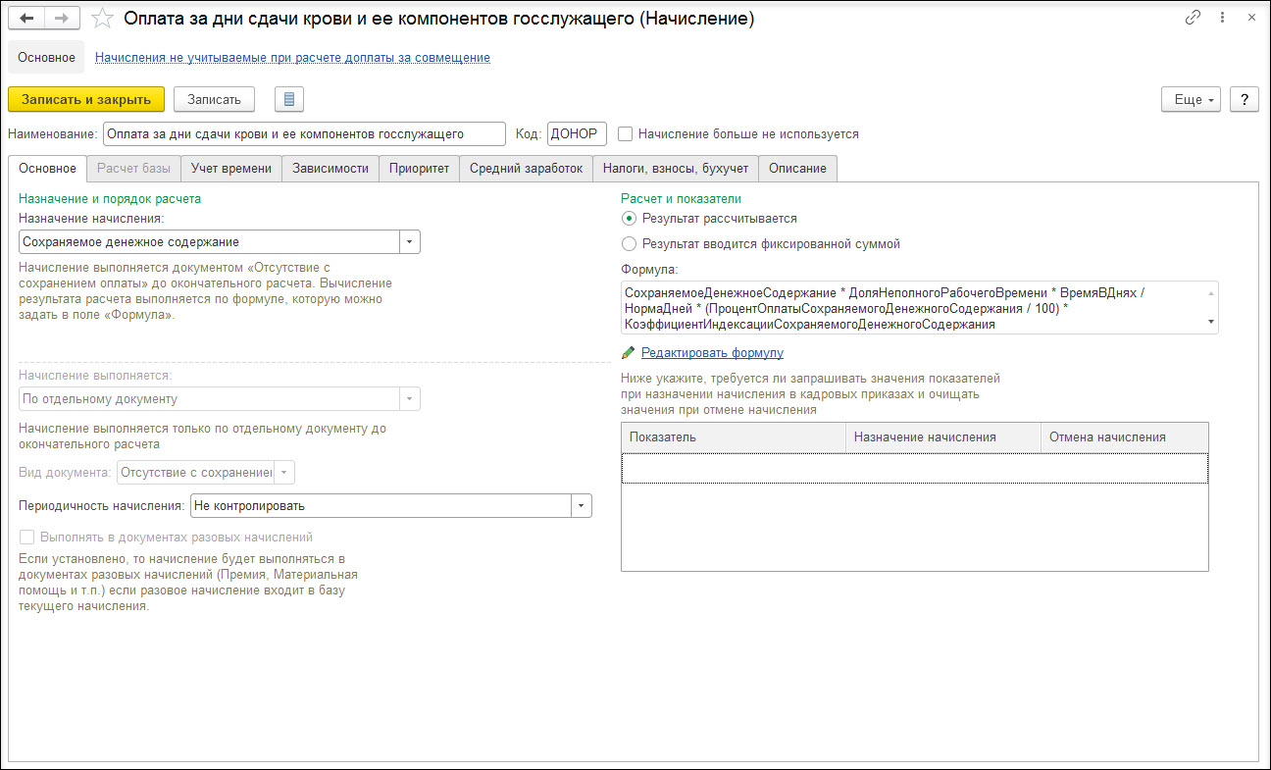The image size is (1271, 770).
Task: Open the 'Описание' tab
Action: point(797,168)
